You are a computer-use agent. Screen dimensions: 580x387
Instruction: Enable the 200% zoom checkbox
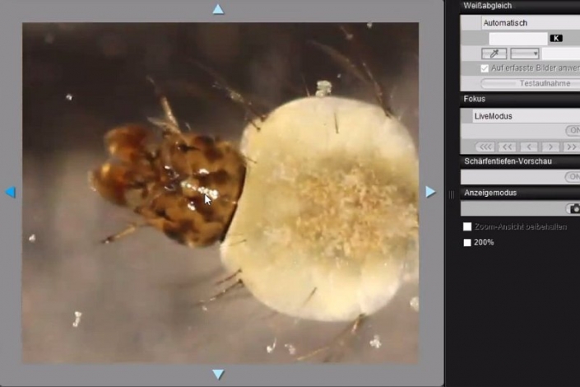pyautogui.click(x=467, y=242)
